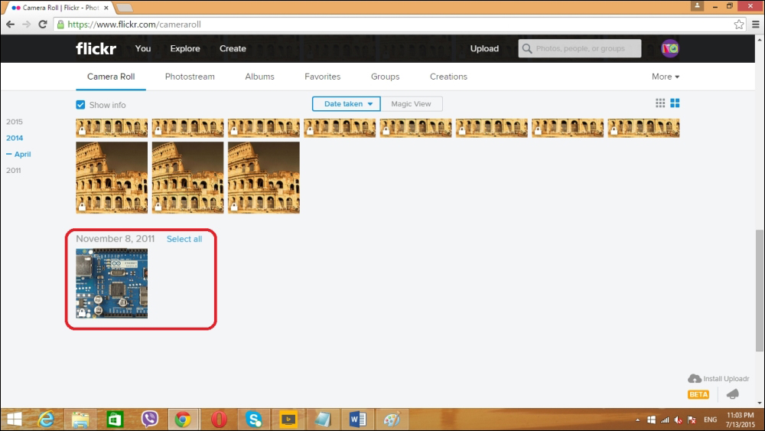
Task: Go forward in the browser
Action: click(26, 24)
